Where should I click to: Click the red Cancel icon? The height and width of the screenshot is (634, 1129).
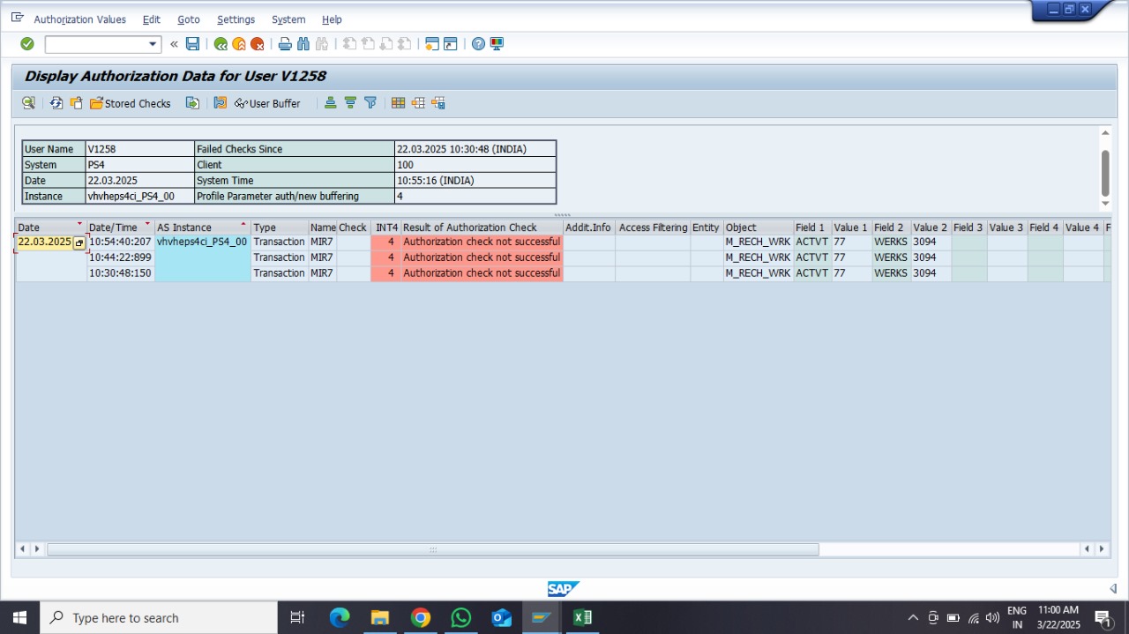(x=257, y=44)
